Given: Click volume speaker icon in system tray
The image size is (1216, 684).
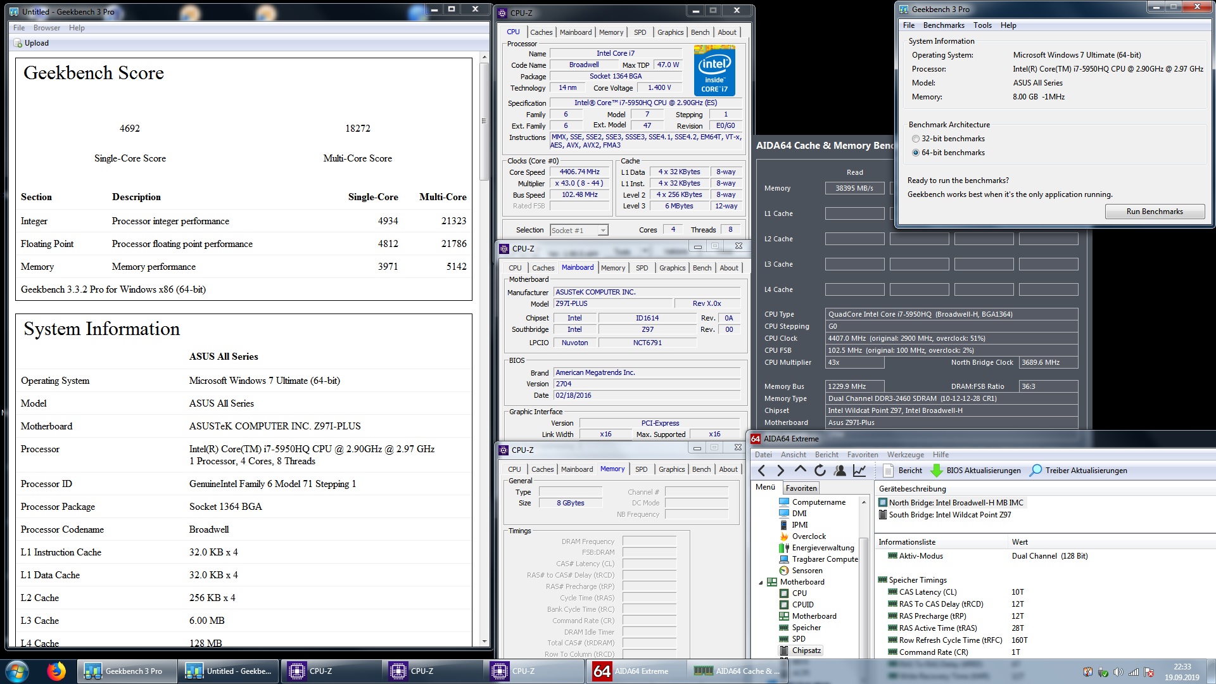Looking at the screenshot, I should (x=1118, y=672).
